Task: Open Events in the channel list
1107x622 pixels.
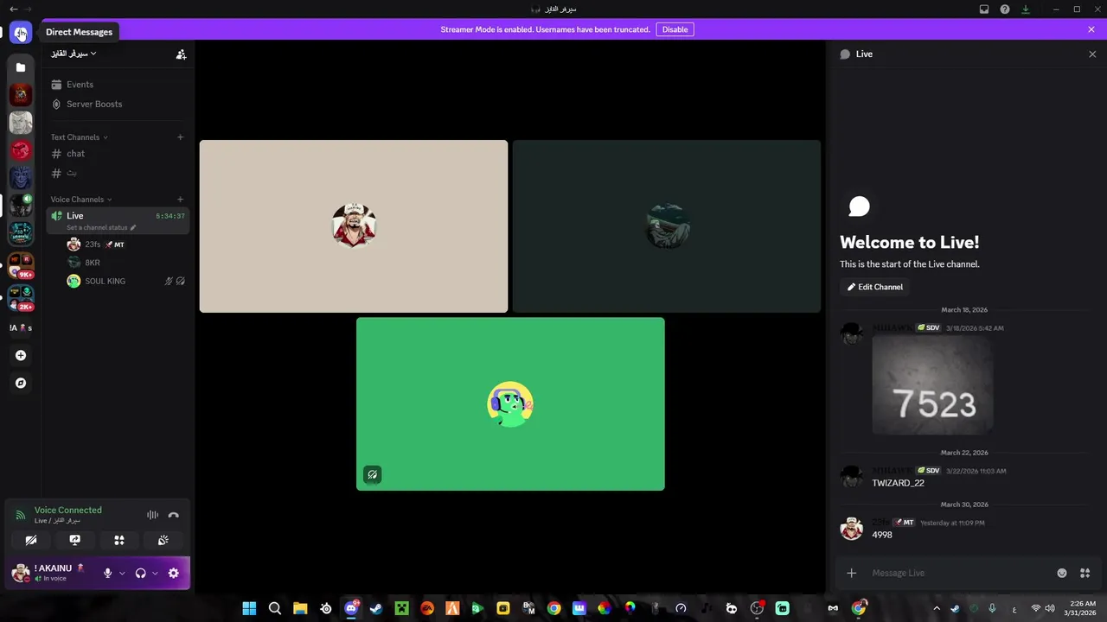Action: (118, 85)
